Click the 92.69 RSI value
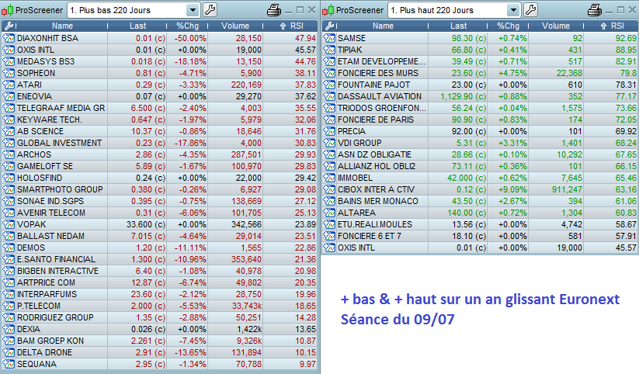639x374 pixels. point(626,38)
